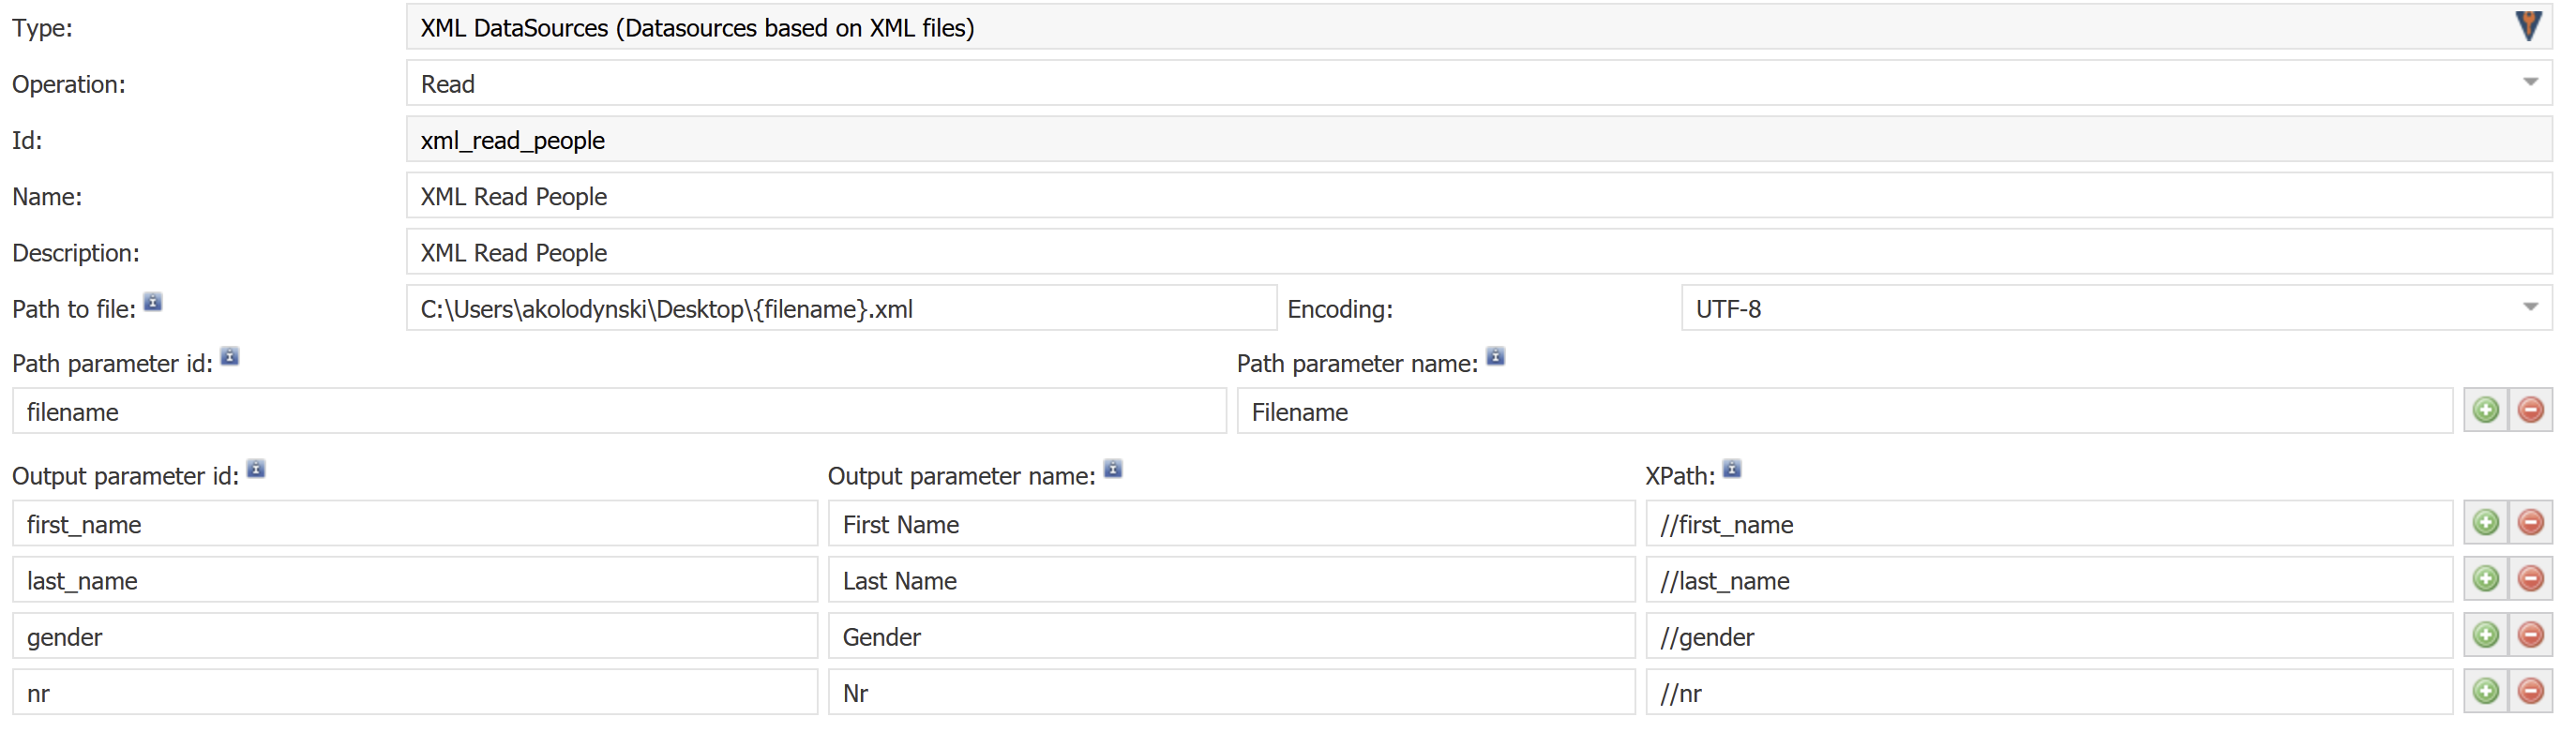Delete the last_name output parameter row
Viewport: 2576px width, 732px height.
(x=2530, y=579)
